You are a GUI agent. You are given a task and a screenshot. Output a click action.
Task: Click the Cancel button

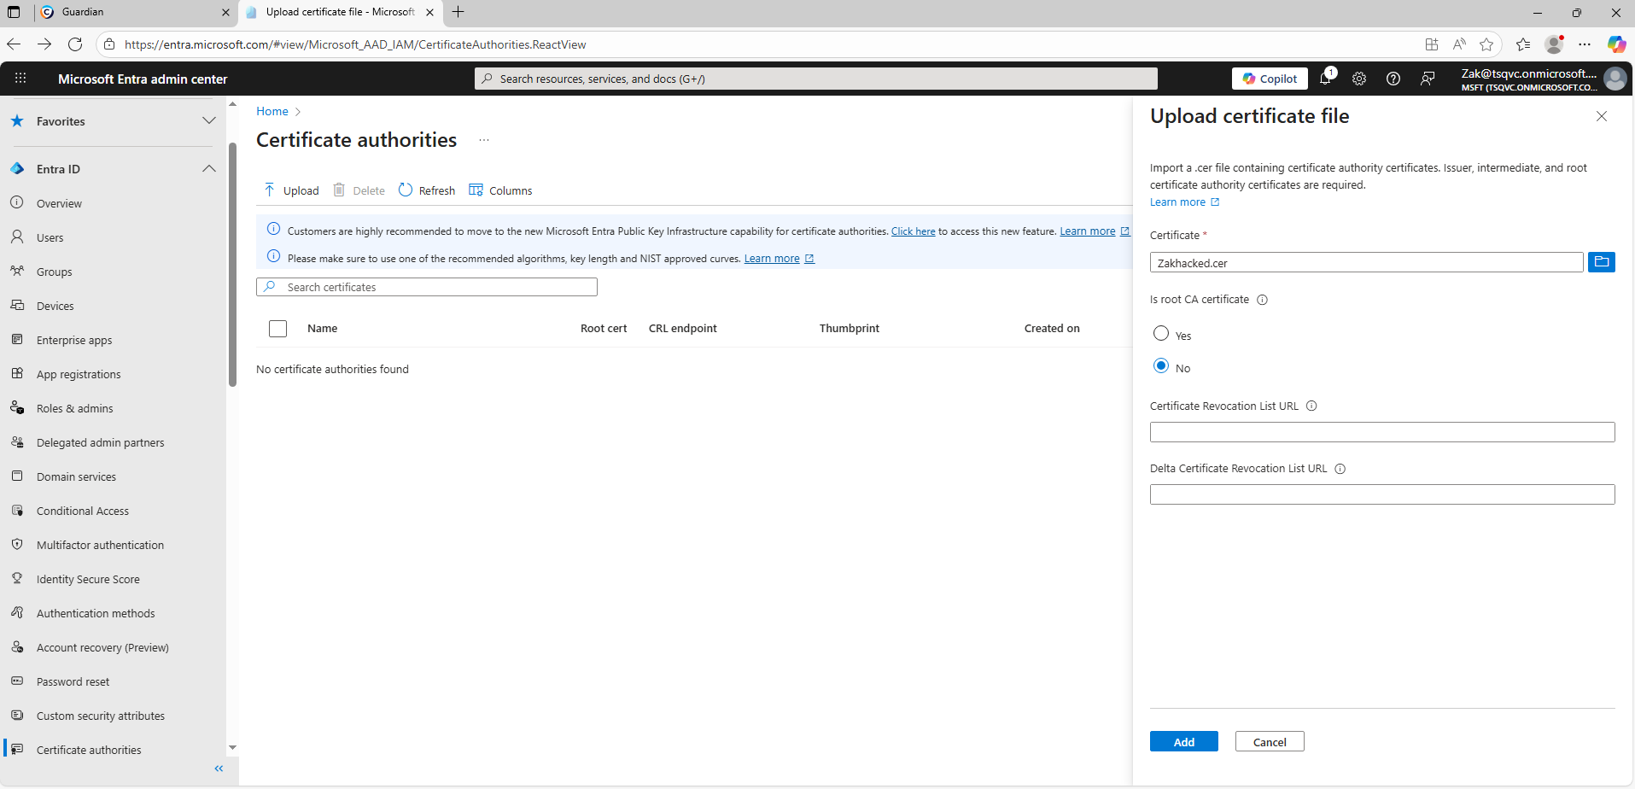1269,741
